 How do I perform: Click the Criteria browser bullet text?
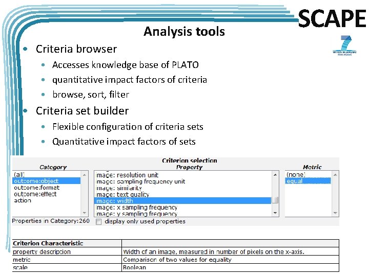click(76, 49)
